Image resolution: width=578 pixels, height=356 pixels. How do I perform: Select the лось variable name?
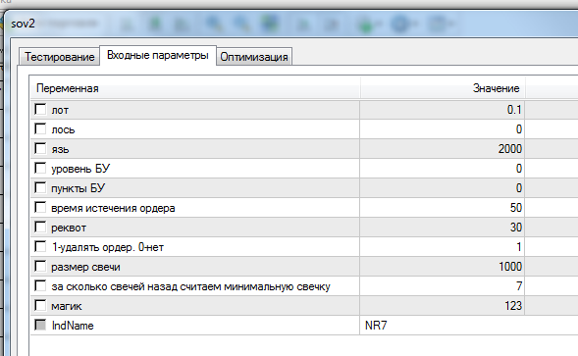tap(63, 129)
